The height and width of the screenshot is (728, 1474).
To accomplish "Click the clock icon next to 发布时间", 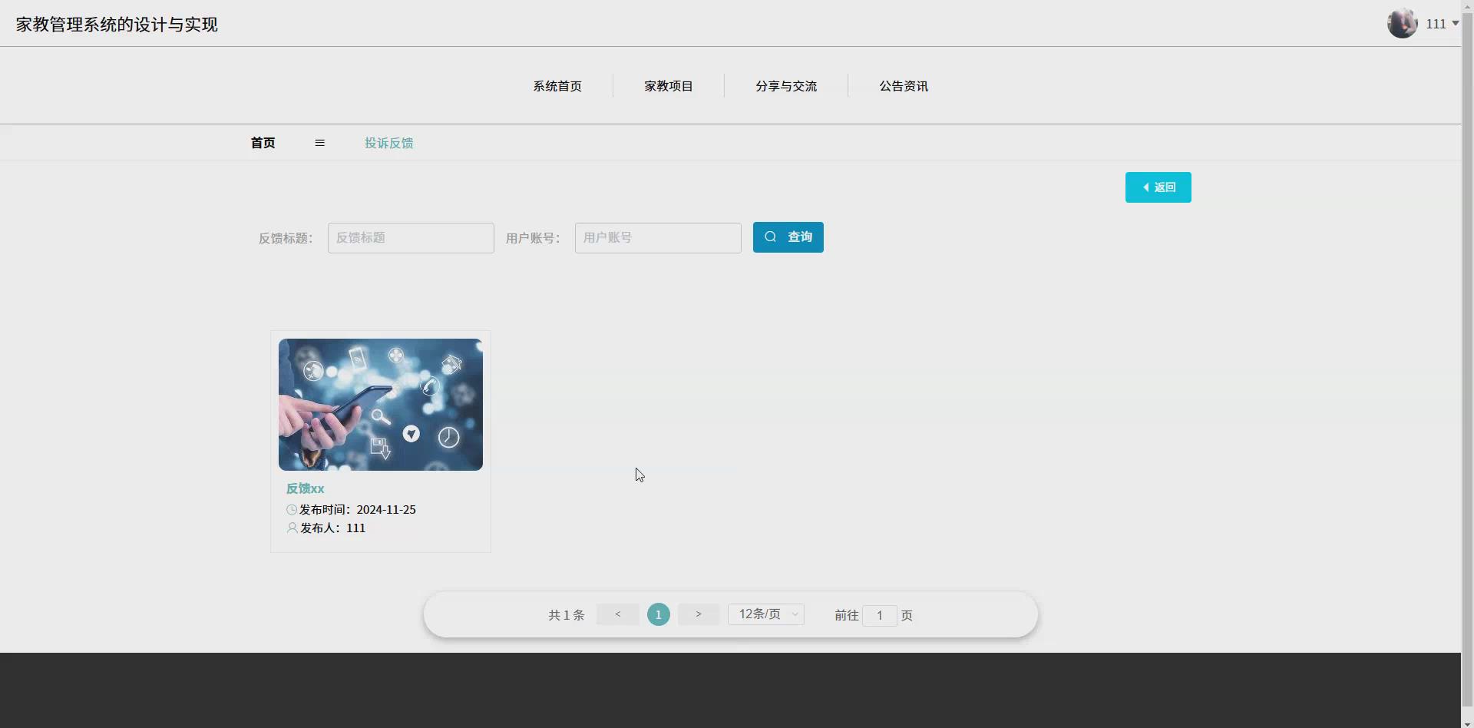I will point(292,509).
